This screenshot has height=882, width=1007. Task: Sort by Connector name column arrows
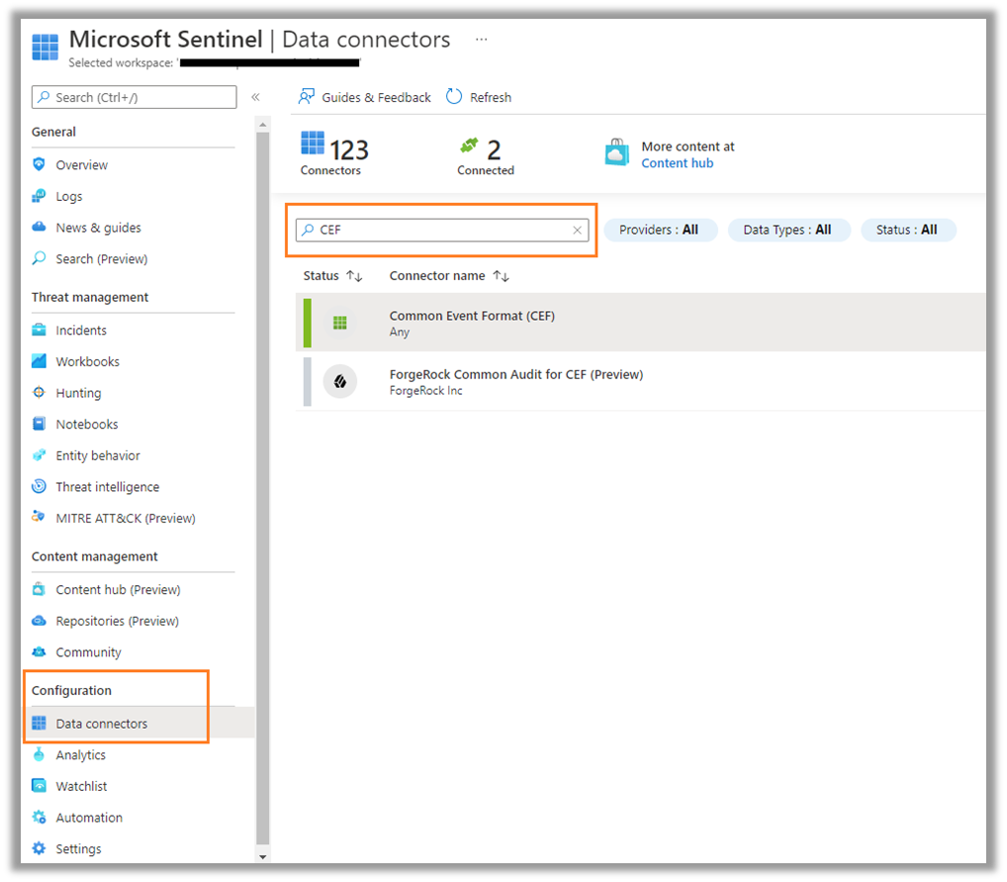pos(501,276)
